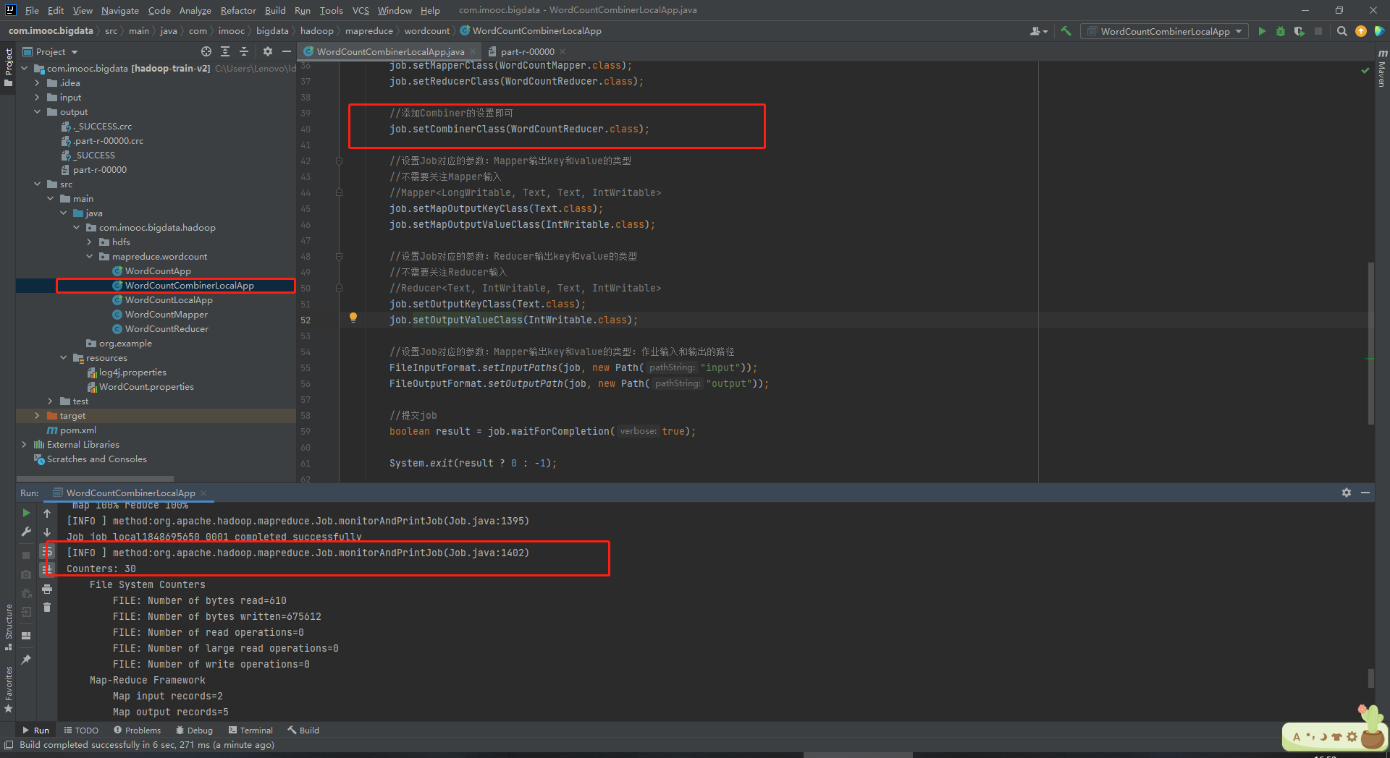Toggle soft-wrap in the Run console

point(47,551)
